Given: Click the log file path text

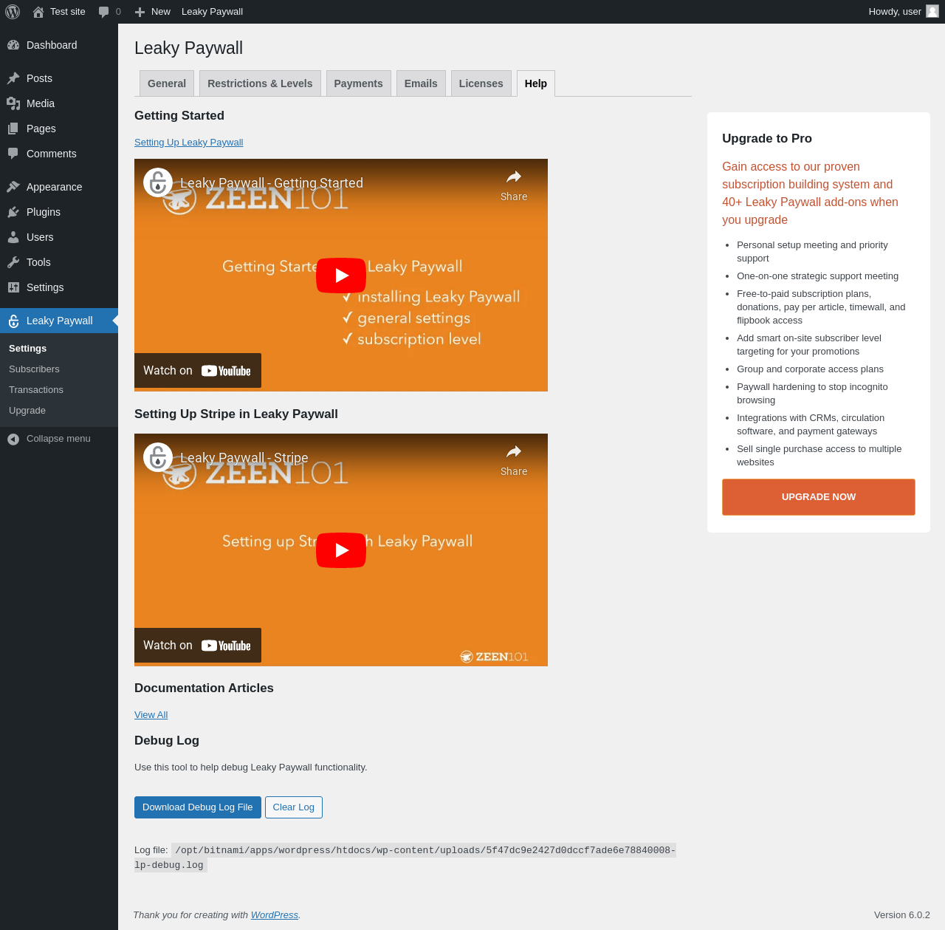Looking at the screenshot, I should [405, 858].
